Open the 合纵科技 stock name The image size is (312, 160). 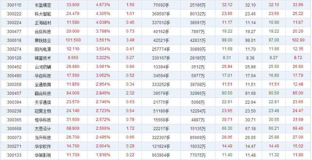click(43, 32)
